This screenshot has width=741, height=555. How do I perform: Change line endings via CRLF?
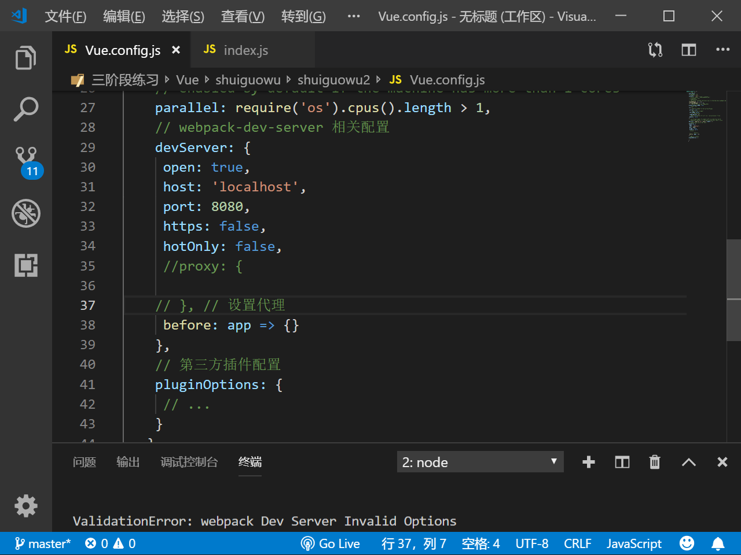pyautogui.click(x=578, y=543)
